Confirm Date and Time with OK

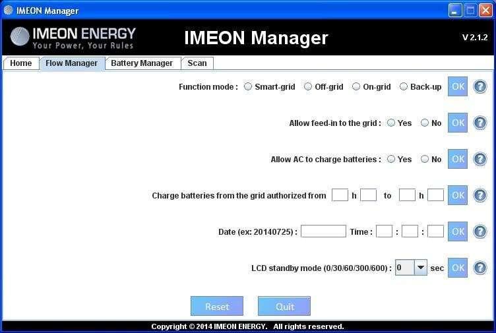point(458,231)
